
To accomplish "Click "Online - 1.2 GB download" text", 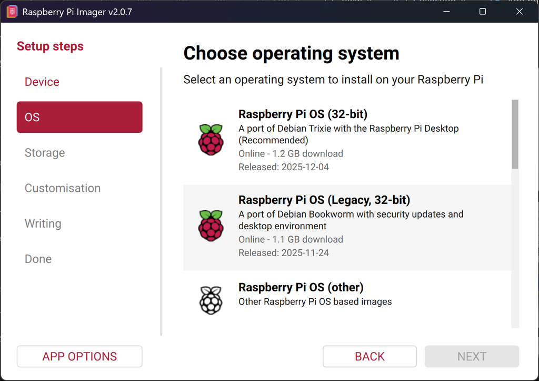I will (291, 153).
